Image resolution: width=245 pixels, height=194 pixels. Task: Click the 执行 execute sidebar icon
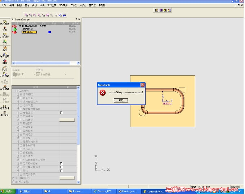tap(5, 68)
